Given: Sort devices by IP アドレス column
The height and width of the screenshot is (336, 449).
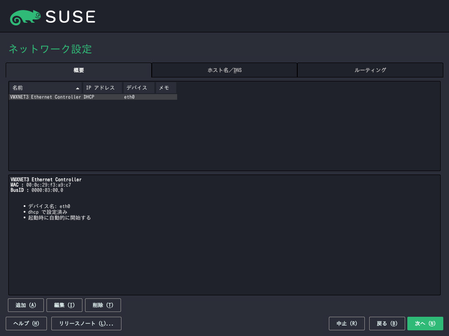Looking at the screenshot, I should tap(102, 87).
